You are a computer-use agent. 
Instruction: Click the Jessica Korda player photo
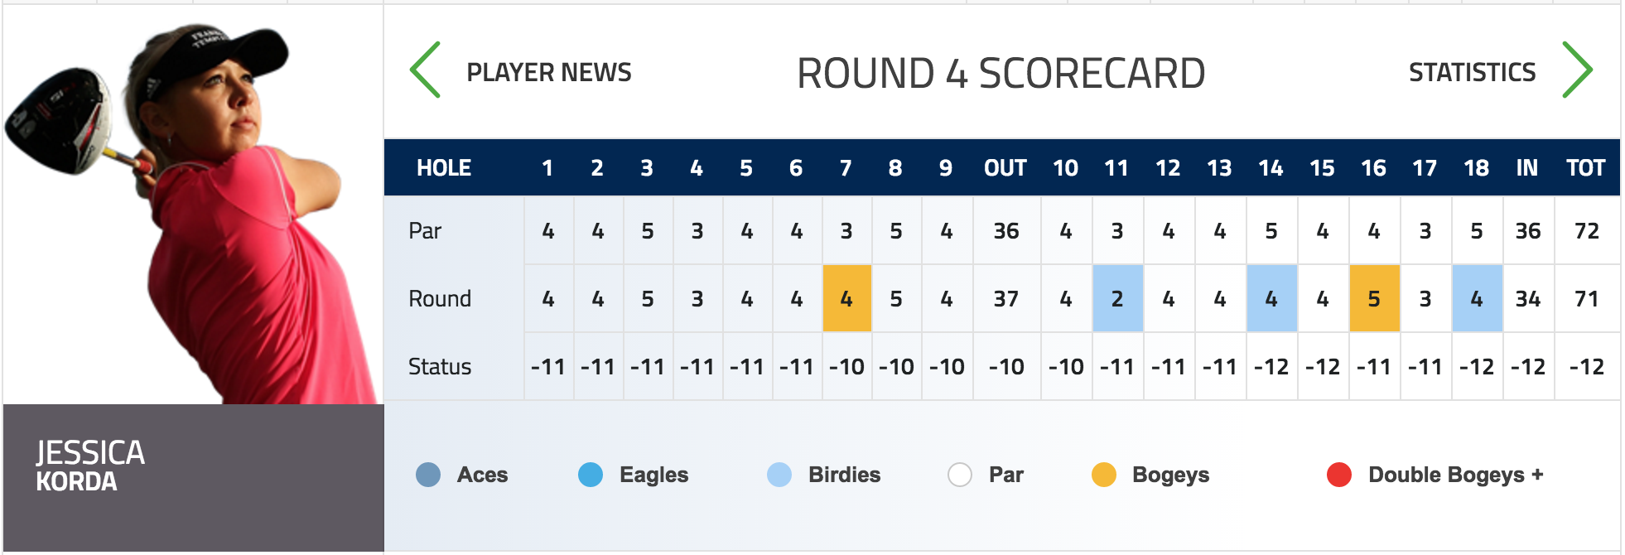click(194, 207)
